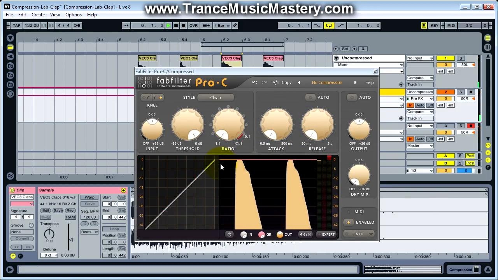Open the Pre FX input channel dropdown

point(420,99)
